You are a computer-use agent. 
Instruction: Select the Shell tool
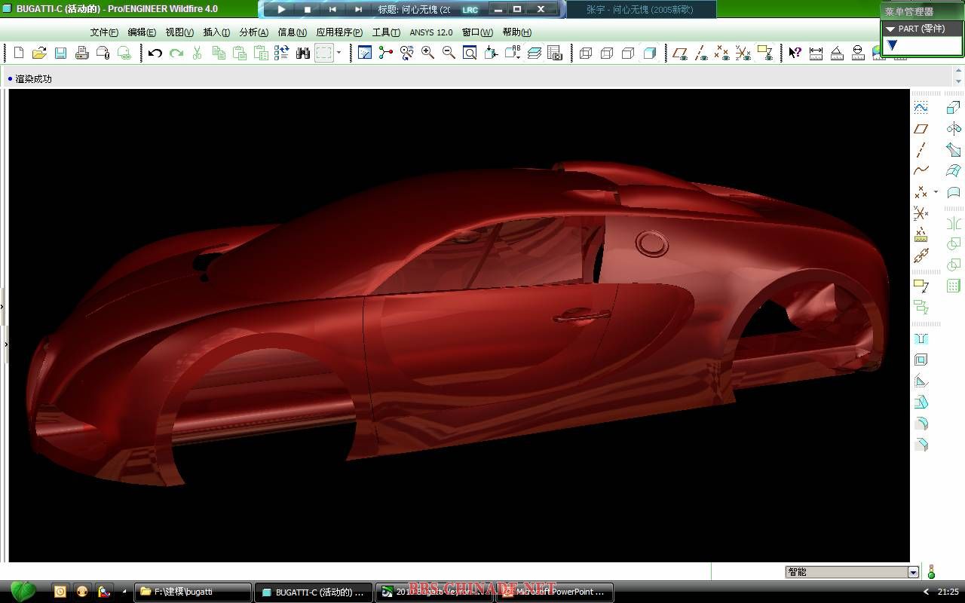921,360
